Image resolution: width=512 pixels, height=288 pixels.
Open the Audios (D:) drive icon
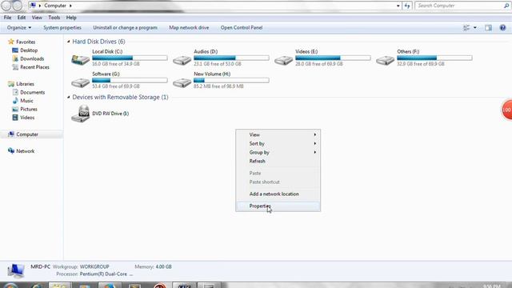(x=182, y=60)
